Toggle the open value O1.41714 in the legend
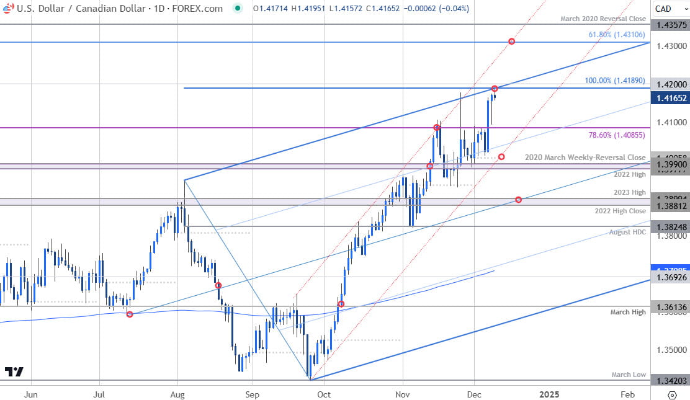 coord(271,9)
